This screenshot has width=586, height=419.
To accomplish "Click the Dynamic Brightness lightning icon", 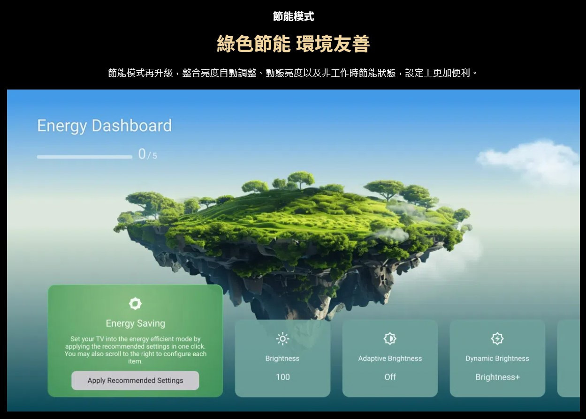I will point(497,338).
